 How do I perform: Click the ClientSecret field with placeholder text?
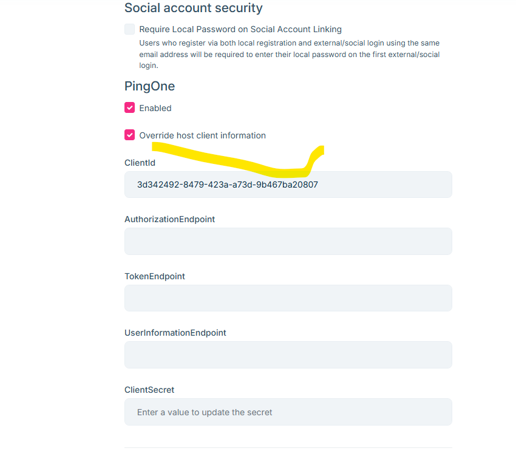coord(288,412)
